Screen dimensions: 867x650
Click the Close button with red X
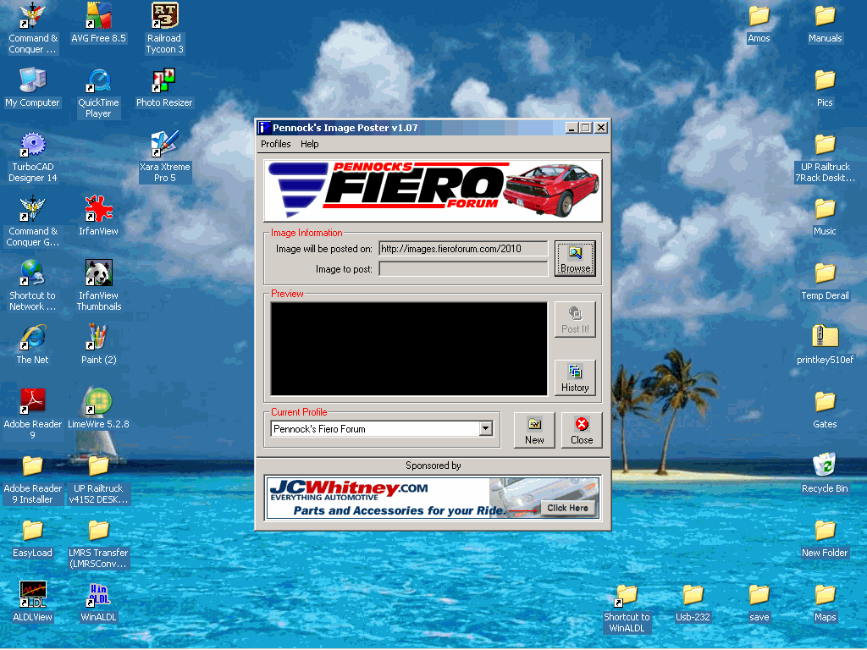582,430
